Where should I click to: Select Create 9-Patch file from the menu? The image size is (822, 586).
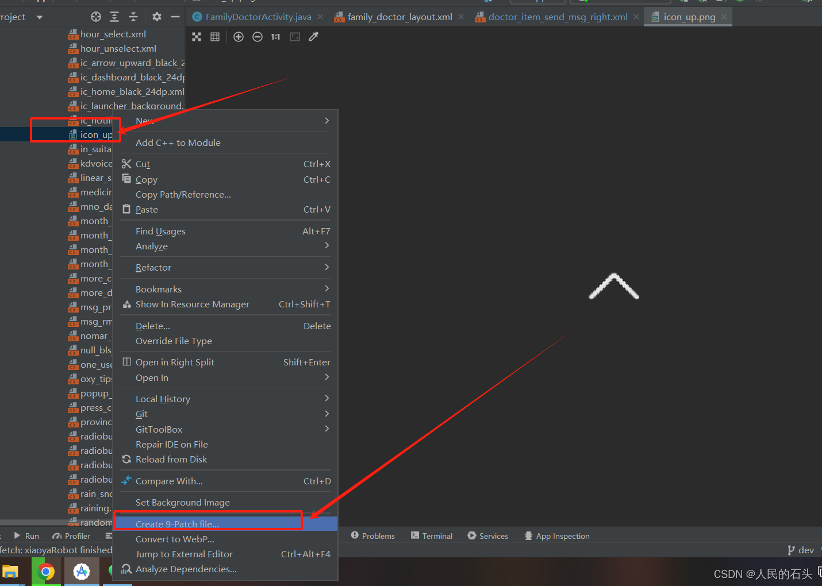click(x=177, y=524)
